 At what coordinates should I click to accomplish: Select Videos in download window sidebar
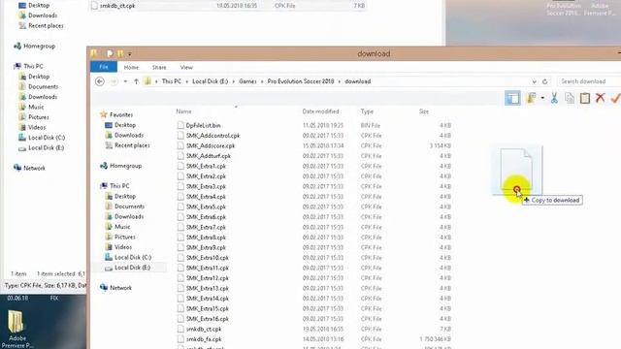[x=123, y=247]
